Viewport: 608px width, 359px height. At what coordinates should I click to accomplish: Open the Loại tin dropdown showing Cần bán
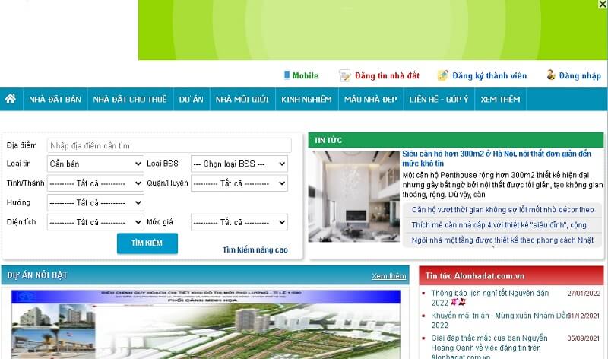coord(96,164)
